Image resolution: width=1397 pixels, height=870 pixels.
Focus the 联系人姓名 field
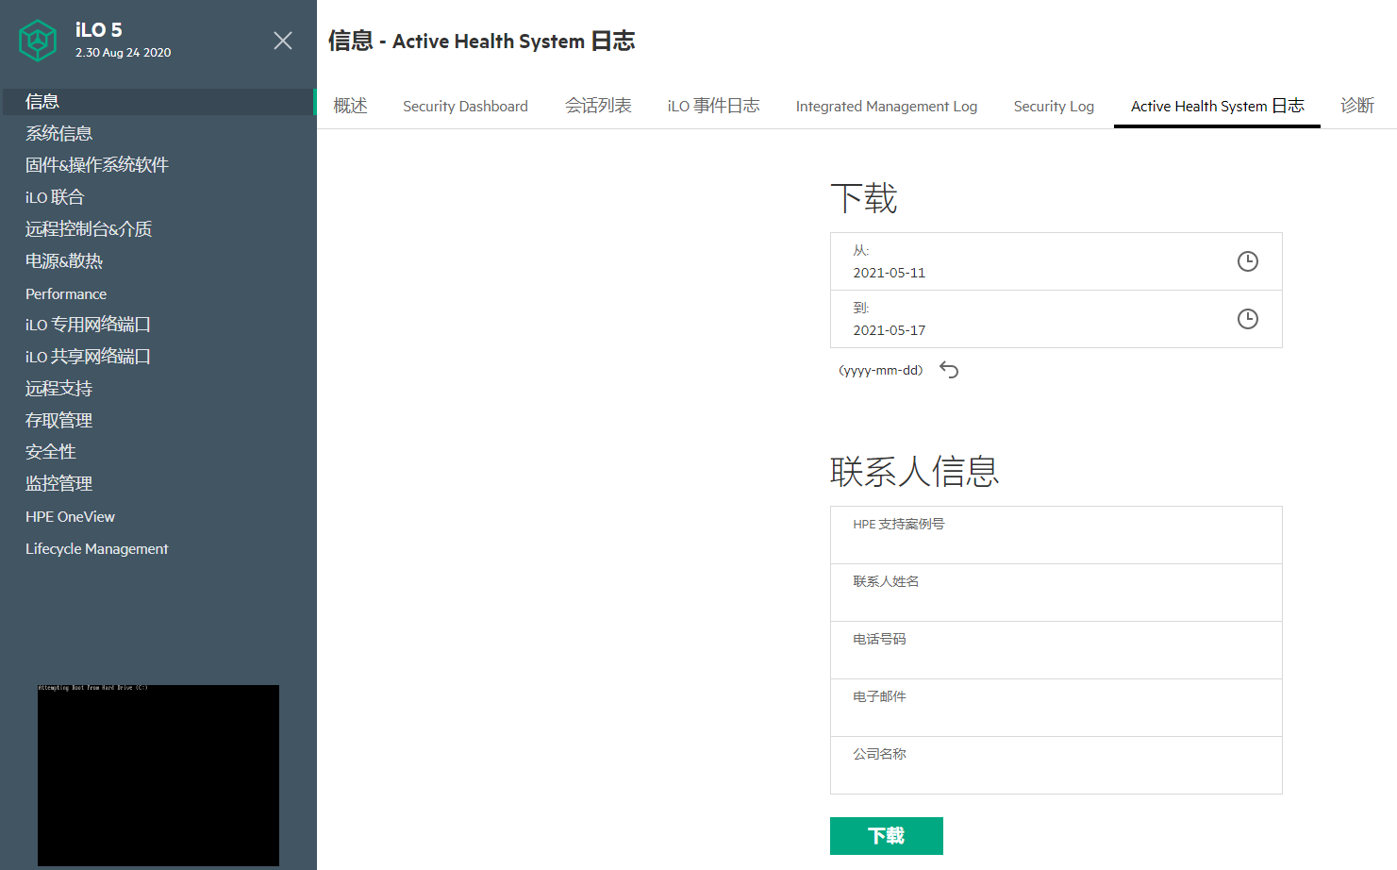pos(1056,593)
